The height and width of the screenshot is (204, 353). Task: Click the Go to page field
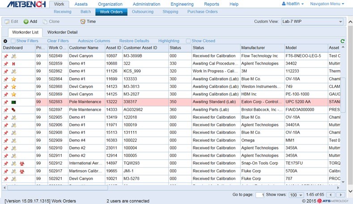(260, 195)
